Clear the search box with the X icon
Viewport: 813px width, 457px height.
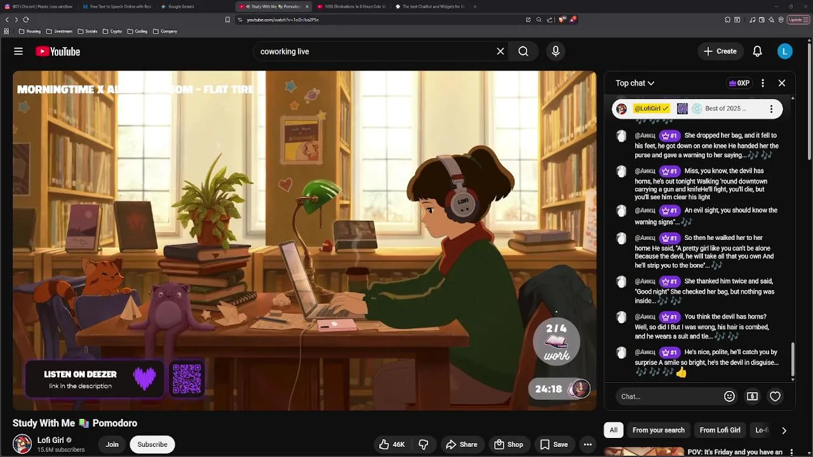tap(501, 51)
